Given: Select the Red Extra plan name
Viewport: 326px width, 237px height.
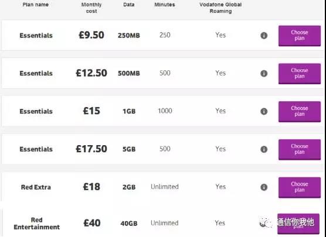Looking at the screenshot, I should coord(36,187).
